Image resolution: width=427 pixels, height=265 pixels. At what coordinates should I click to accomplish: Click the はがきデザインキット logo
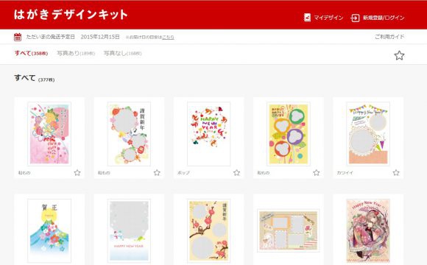[71, 15]
